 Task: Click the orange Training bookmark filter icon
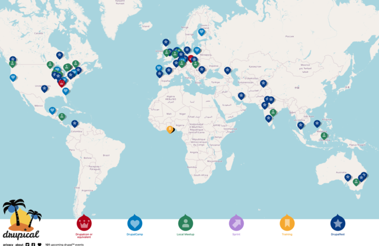click(x=287, y=223)
